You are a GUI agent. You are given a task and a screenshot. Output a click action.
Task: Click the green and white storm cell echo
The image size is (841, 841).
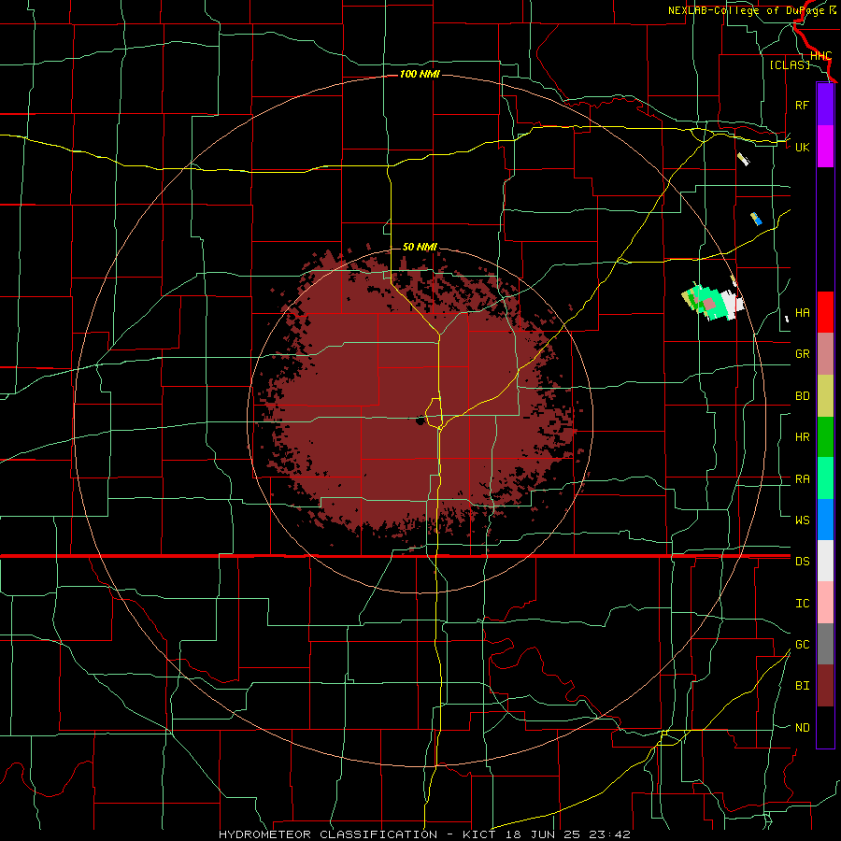point(713,303)
